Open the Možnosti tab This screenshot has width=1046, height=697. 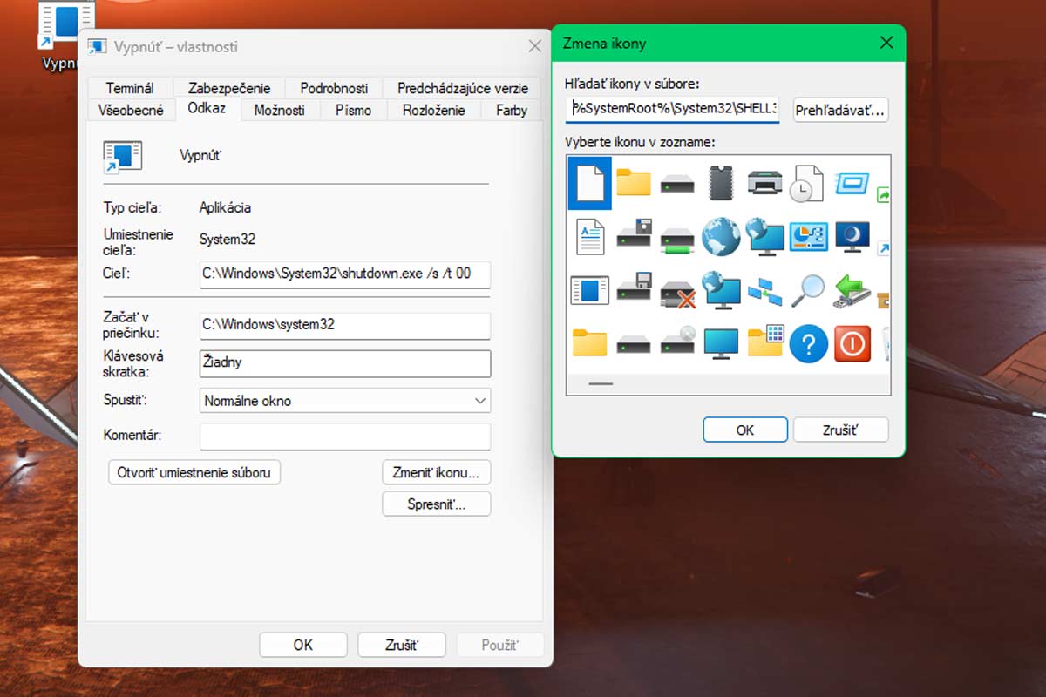pyautogui.click(x=280, y=111)
